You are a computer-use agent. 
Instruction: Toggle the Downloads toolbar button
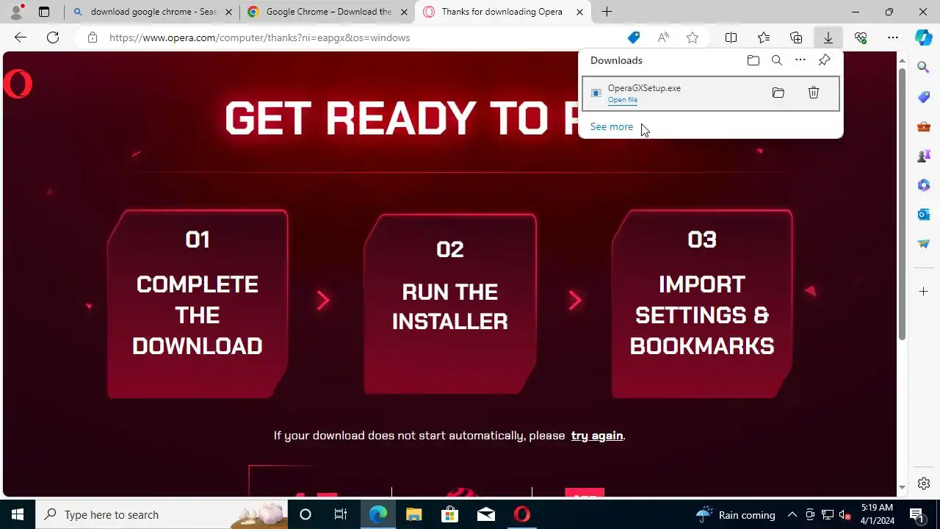coord(828,37)
